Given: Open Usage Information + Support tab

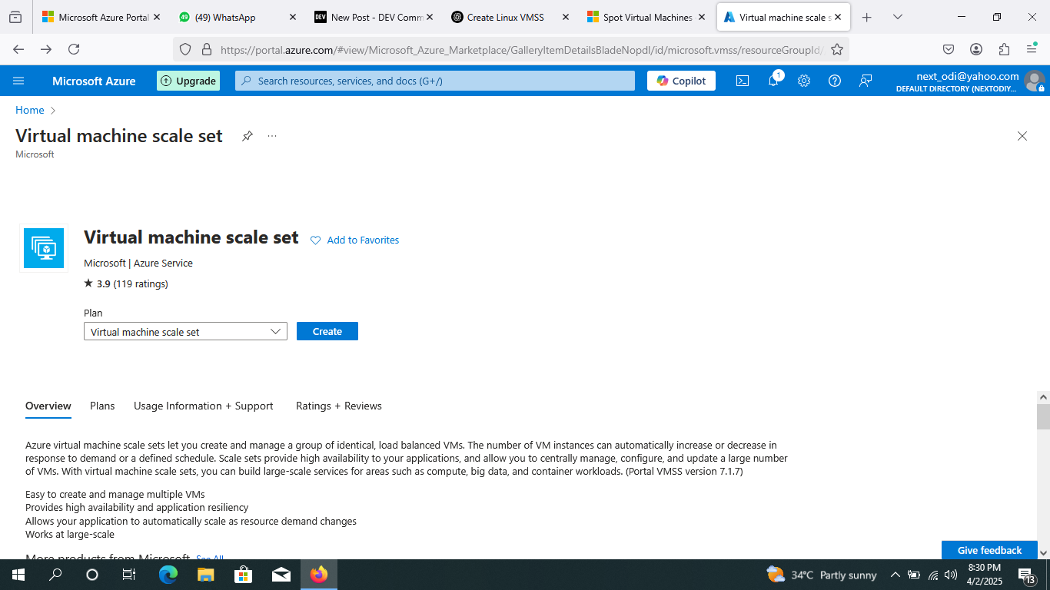Looking at the screenshot, I should click(x=204, y=406).
